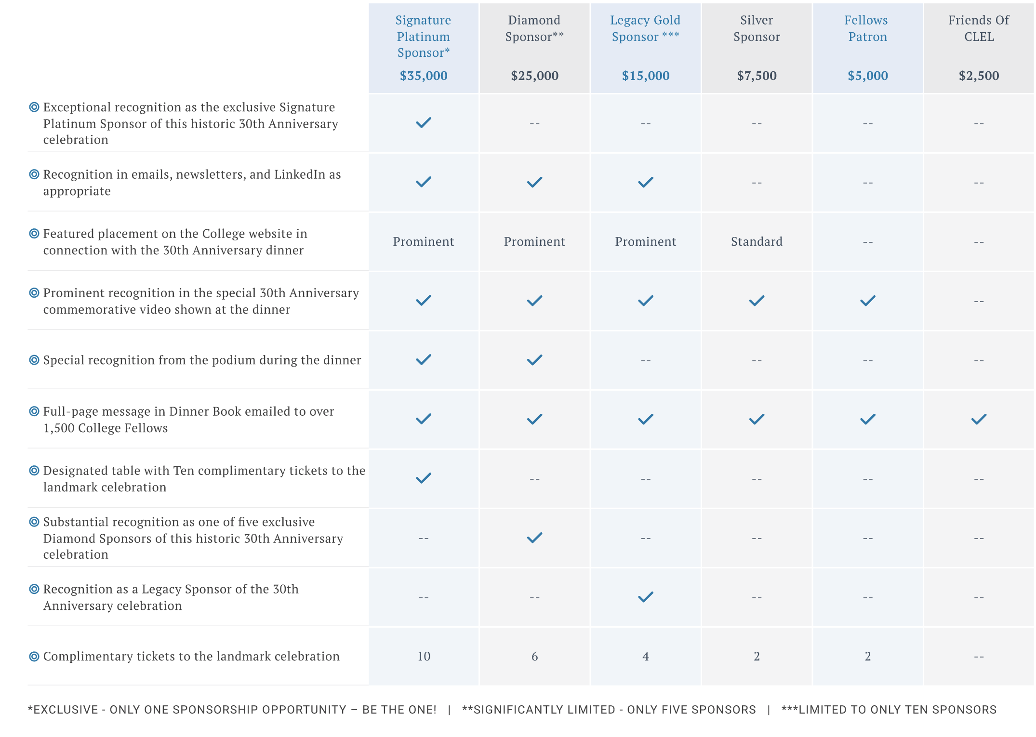Click the 10 complimentary tickets cell
The image size is (1036, 737).
424,656
